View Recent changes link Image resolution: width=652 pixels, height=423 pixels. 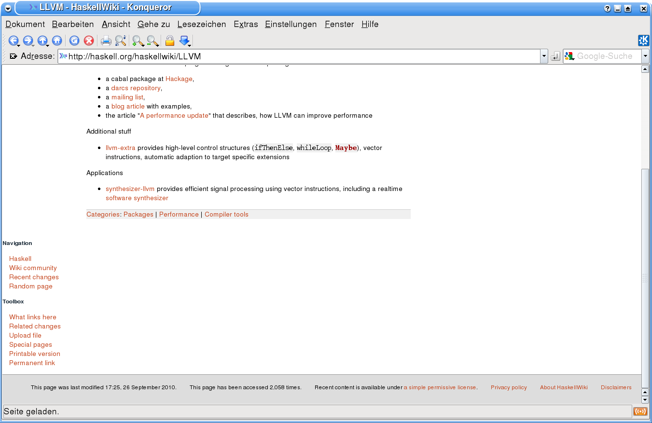34,277
